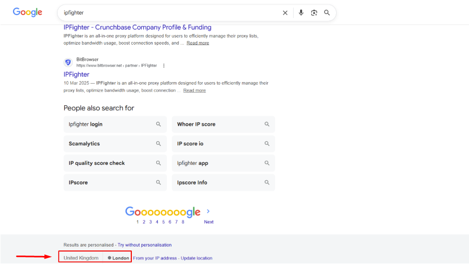Open Google Lens image search icon
This screenshot has width=469, height=265.
click(314, 13)
